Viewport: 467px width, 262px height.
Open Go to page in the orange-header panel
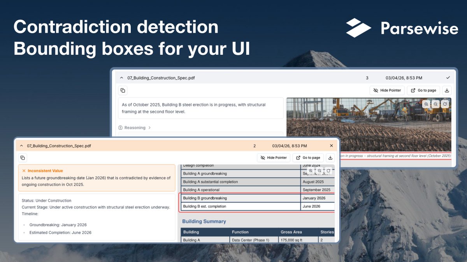click(x=308, y=158)
